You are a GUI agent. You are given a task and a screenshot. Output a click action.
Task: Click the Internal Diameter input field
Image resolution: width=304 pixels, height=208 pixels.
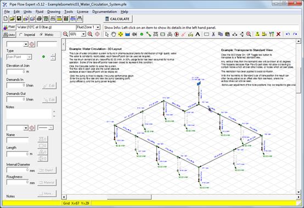18,170
